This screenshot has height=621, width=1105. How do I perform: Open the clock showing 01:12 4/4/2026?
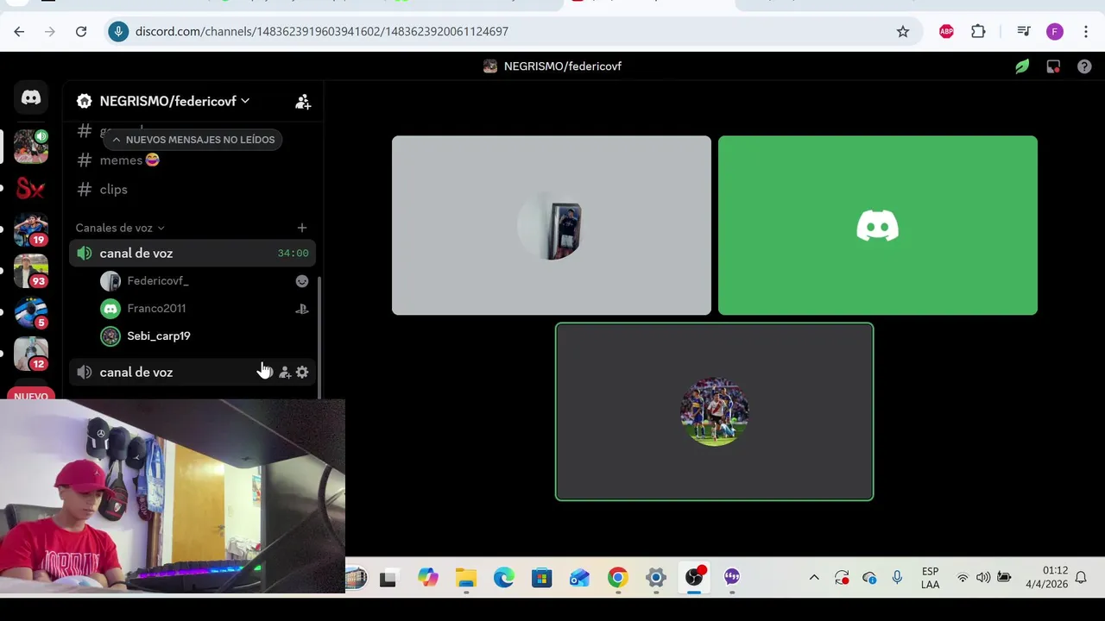(1046, 578)
